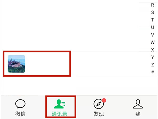
Task: Jump to letter V in index
Action: point(152,35)
